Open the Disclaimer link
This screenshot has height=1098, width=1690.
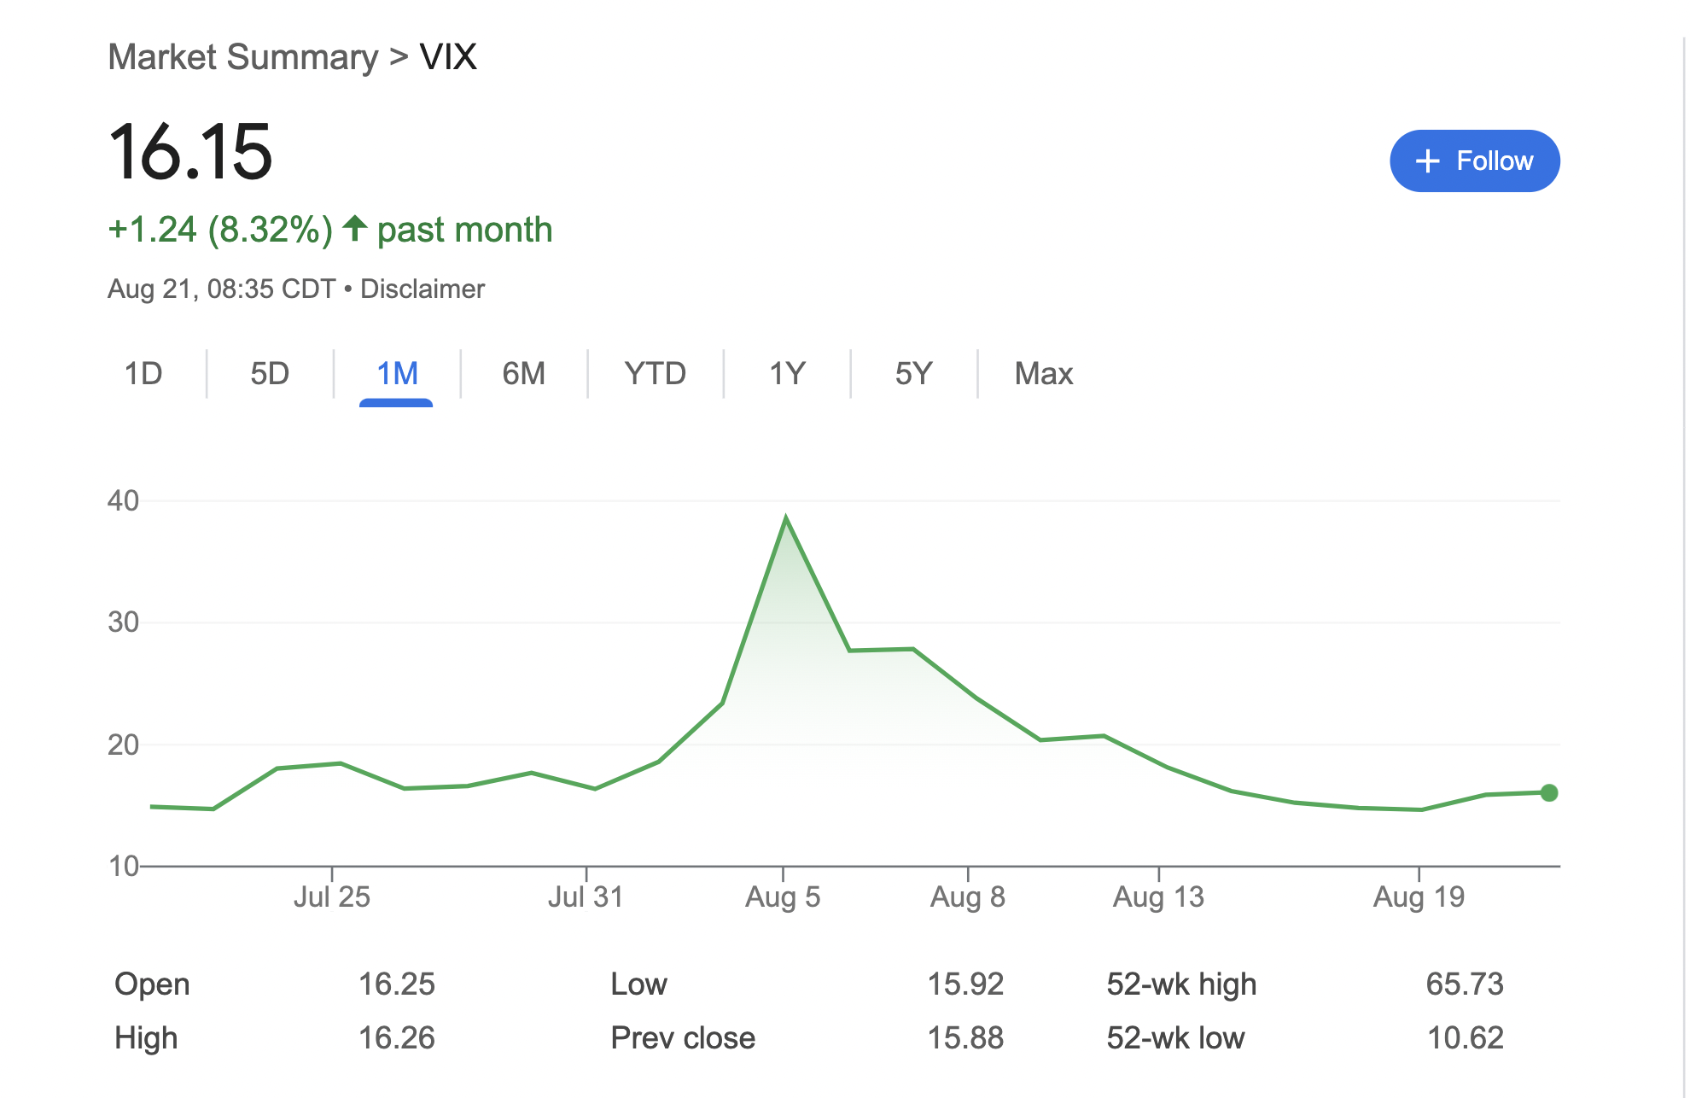[422, 289]
